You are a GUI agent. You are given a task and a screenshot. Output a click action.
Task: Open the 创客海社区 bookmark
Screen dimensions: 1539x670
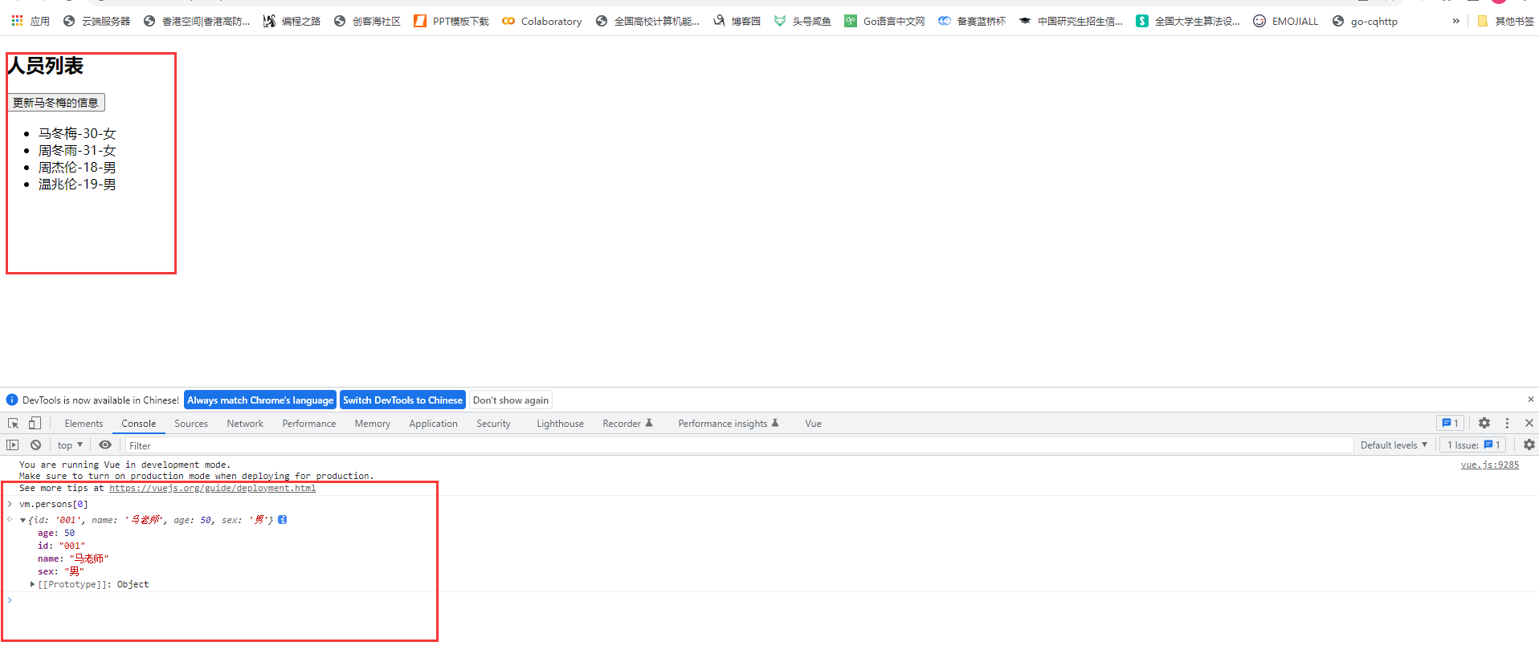[x=367, y=21]
